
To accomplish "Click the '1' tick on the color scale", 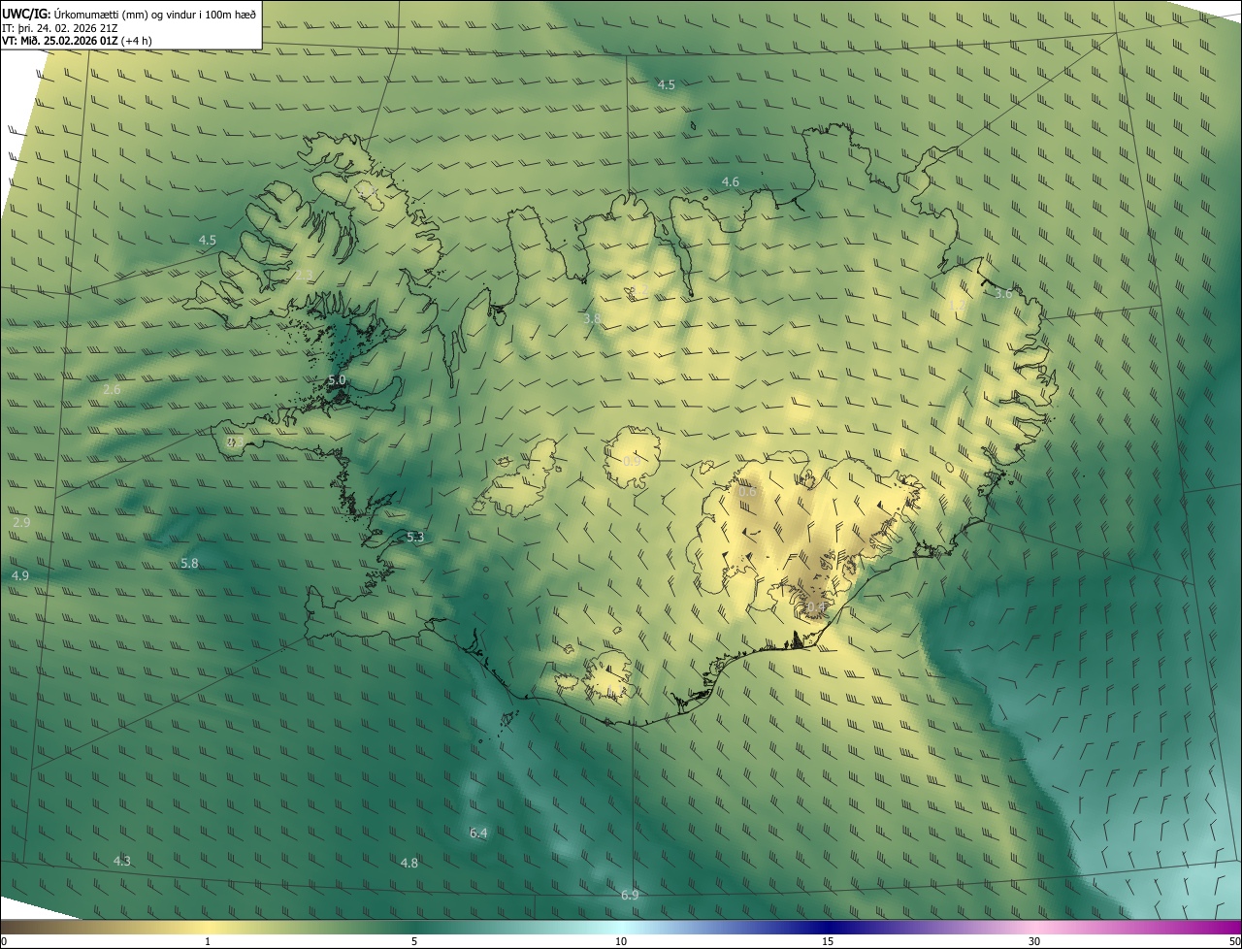I will coord(208,941).
